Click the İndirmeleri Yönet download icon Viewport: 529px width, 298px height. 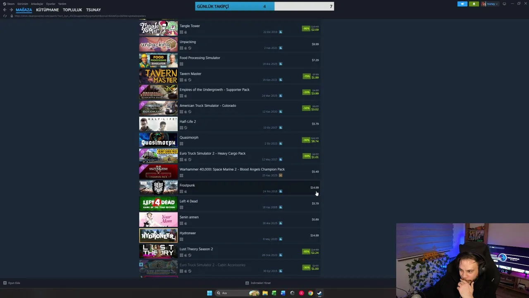tap(247, 283)
